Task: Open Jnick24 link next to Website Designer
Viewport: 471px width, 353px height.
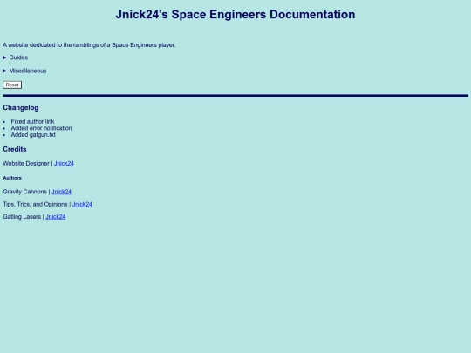Action: (x=64, y=163)
